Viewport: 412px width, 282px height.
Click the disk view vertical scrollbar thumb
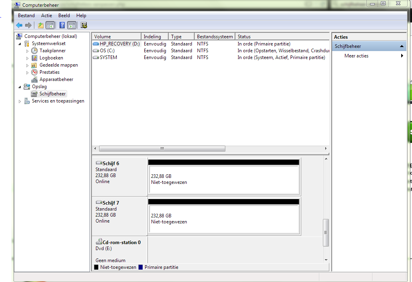(326, 233)
